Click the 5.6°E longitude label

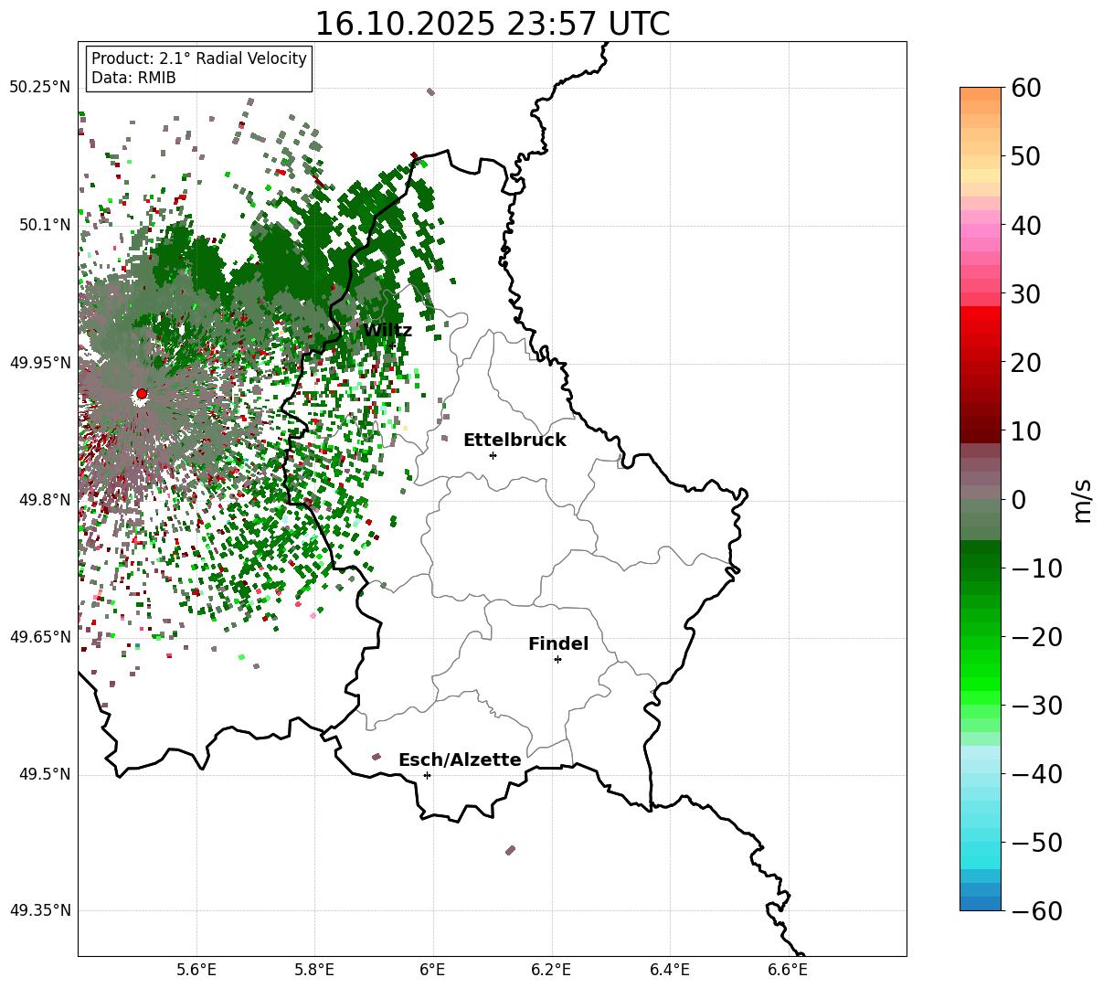click(x=196, y=969)
